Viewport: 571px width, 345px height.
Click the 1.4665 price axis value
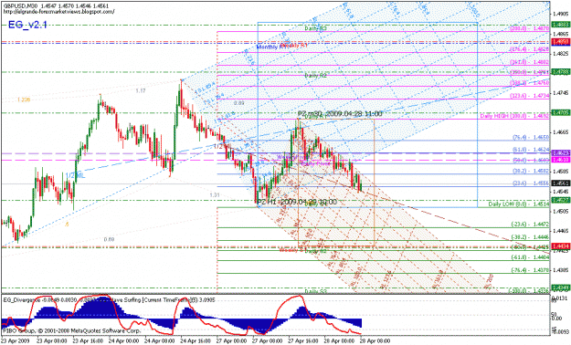561,132
